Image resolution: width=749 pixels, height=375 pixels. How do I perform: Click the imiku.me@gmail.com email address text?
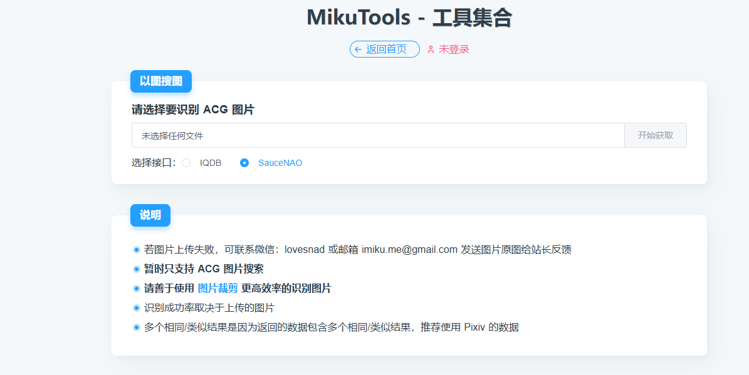(409, 250)
